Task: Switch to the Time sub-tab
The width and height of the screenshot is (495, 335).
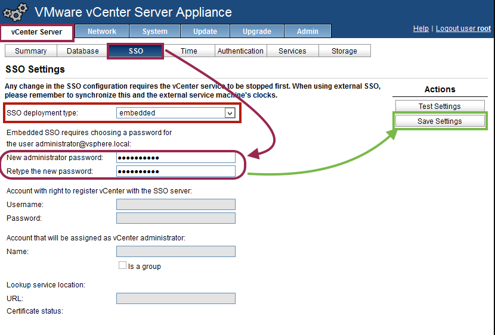Action: tap(189, 51)
